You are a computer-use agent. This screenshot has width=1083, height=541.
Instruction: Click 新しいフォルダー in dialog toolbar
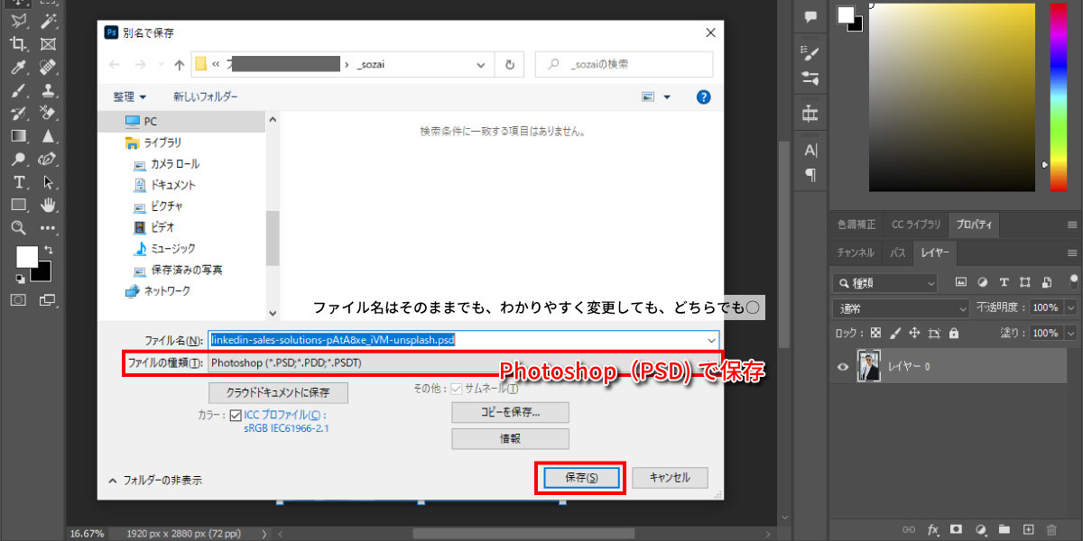206,96
